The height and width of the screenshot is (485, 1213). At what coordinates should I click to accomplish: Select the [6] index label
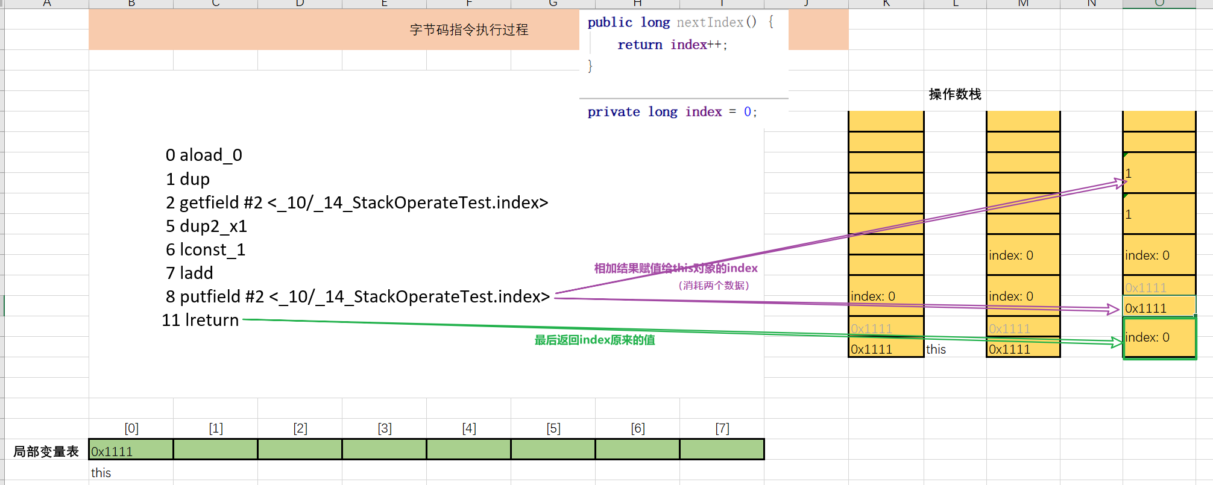638,428
